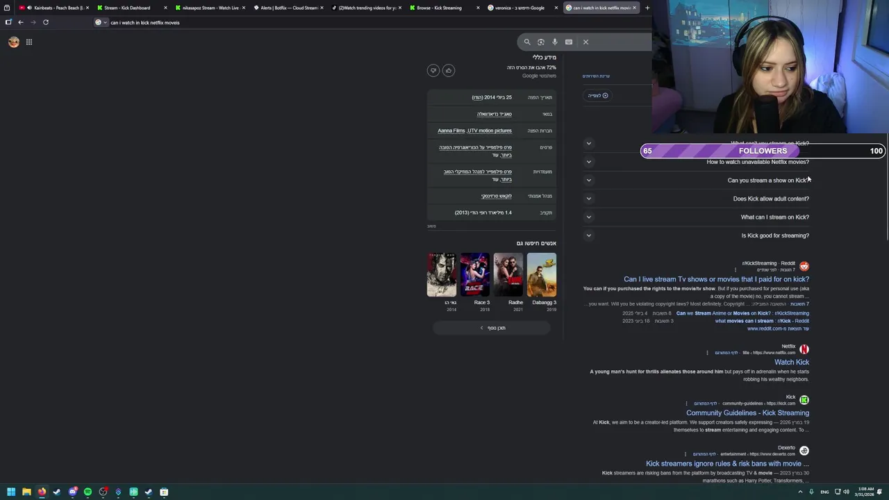
Task: Expand more content under similar movies
Action: tap(492, 328)
